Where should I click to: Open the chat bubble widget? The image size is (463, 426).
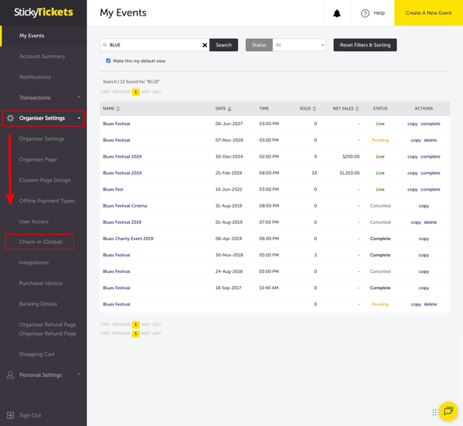pos(448,411)
